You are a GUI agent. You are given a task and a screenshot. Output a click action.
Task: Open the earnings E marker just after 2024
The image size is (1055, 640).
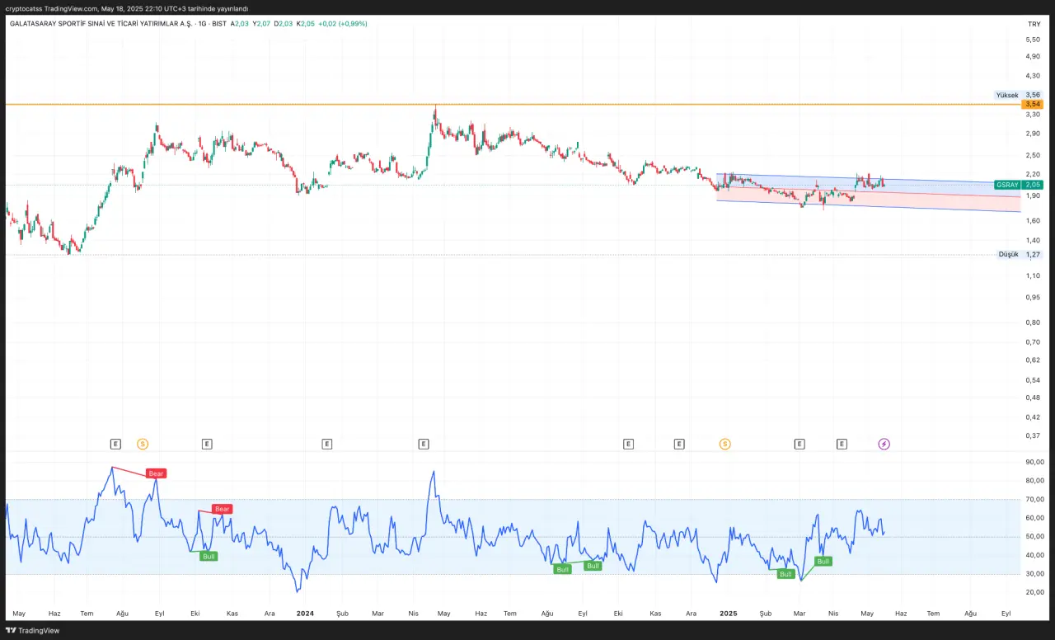pyautogui.click(x=327, y=444)
